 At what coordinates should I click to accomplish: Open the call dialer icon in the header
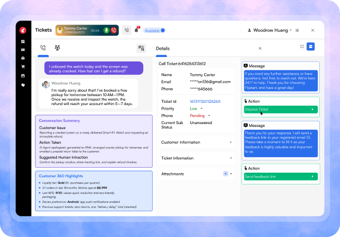click(x=126, y=30)
